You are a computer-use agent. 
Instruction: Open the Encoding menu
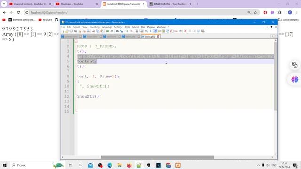pos(95,27)
